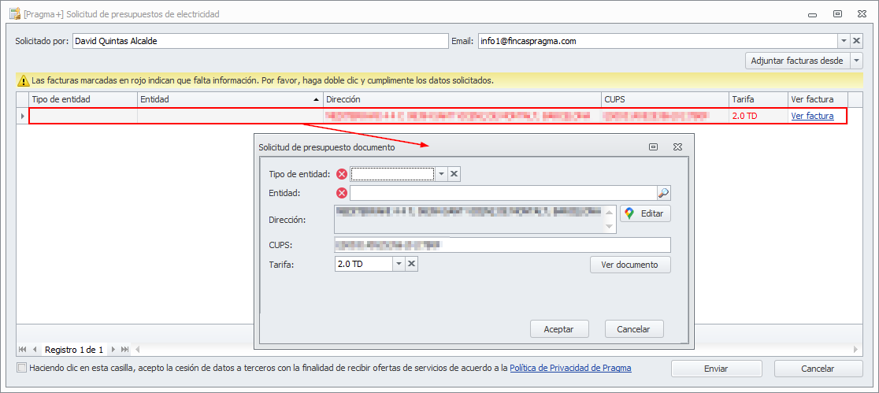
Task: Click the Solicitado por input field
Action: (260, 41)
